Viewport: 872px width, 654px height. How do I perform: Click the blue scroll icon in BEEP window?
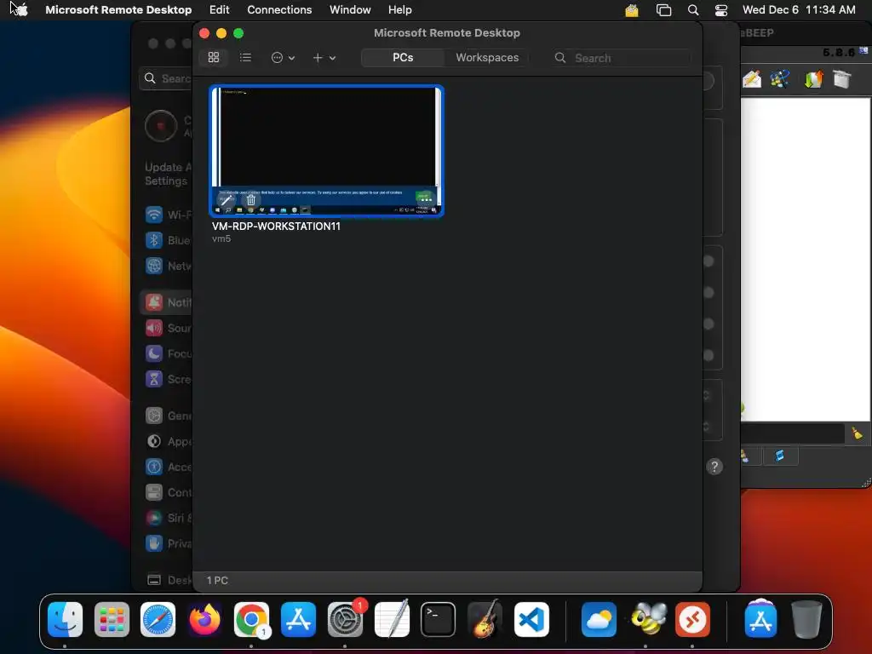[x=780, y=456]
